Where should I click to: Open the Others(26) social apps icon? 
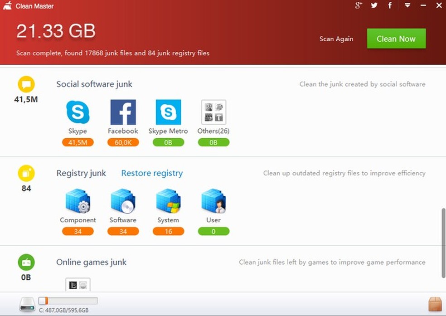pos(213,112)
